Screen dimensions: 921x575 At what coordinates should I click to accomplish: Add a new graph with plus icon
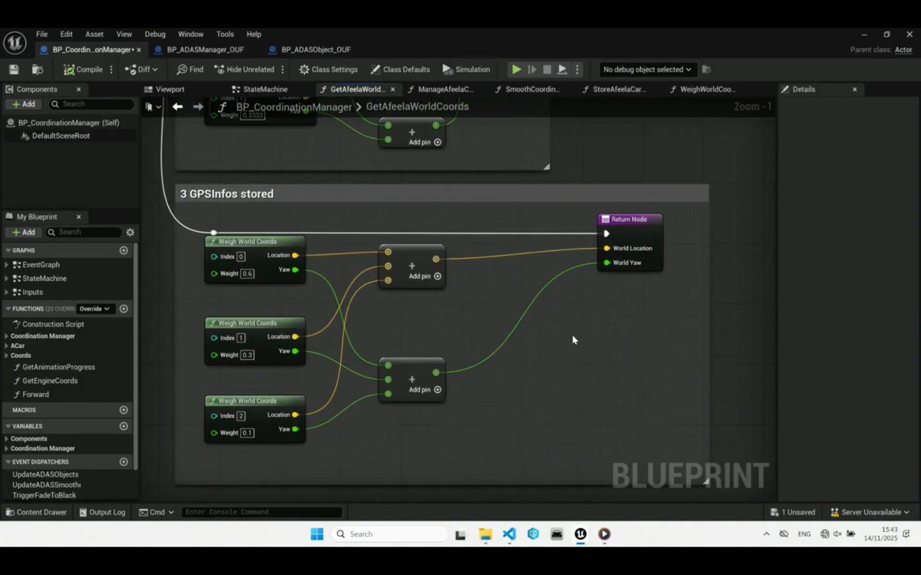pyautogui.click(x=124, y=250)
